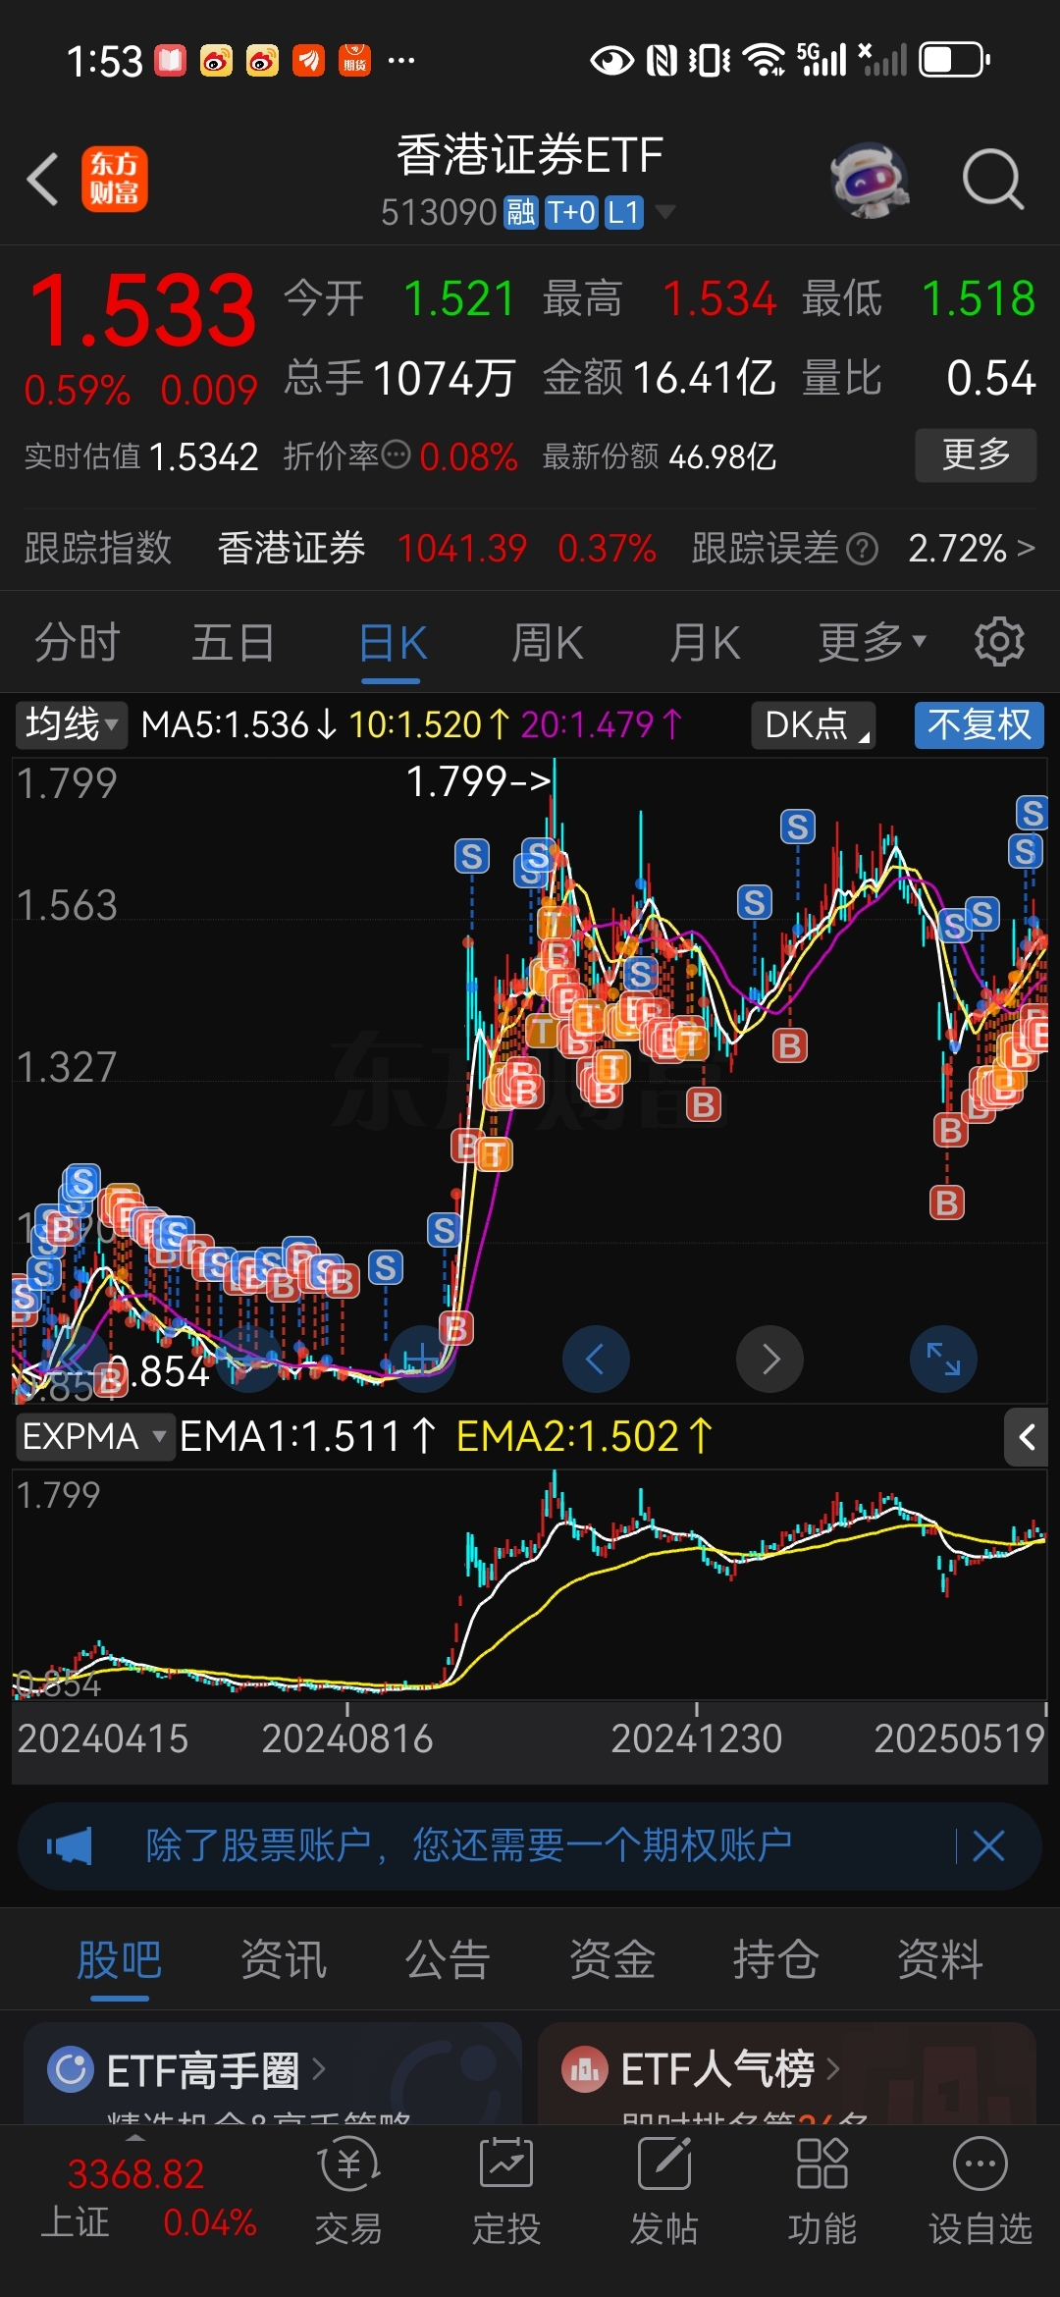Tap 设自选 add to watchlist
The width and height of the screenshot is (1060, 2297).
[980, 2191]
